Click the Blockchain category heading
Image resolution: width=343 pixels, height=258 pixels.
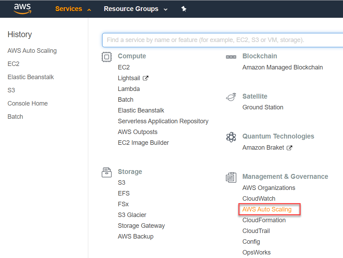[x=260, y=56]
